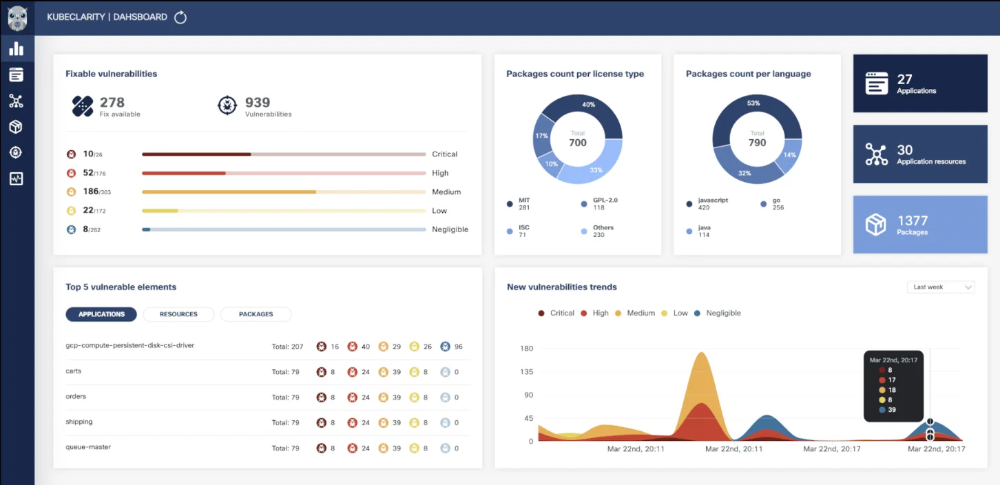
Task: Click negligible severity icon in queue-master row
Action: (x=446, y=448)
